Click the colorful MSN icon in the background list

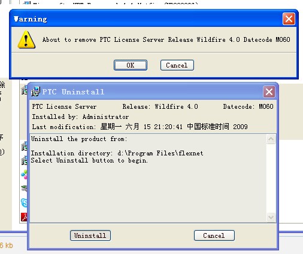tap(24, 175)
